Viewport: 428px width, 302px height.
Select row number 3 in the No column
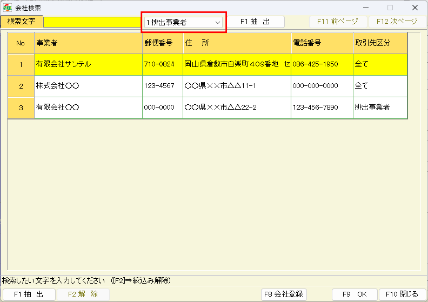point(21,108)
